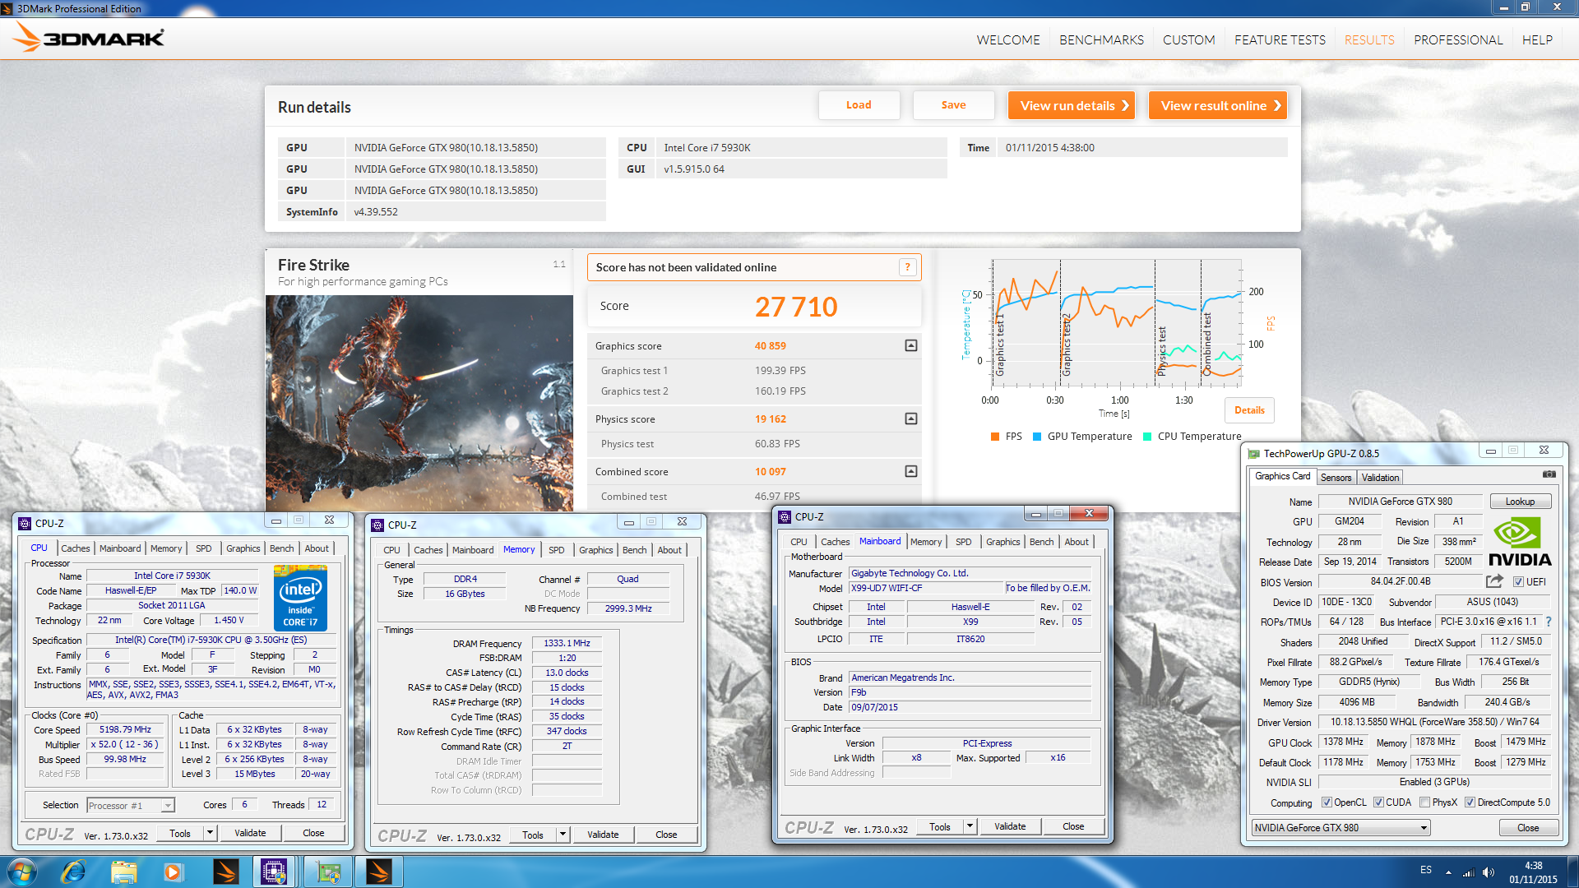The height and width of the screenshot is (888, 1579).
Task: Open Tools dropdown arrow in the Memory CPU-Z window
Action: tap(563, 835)
